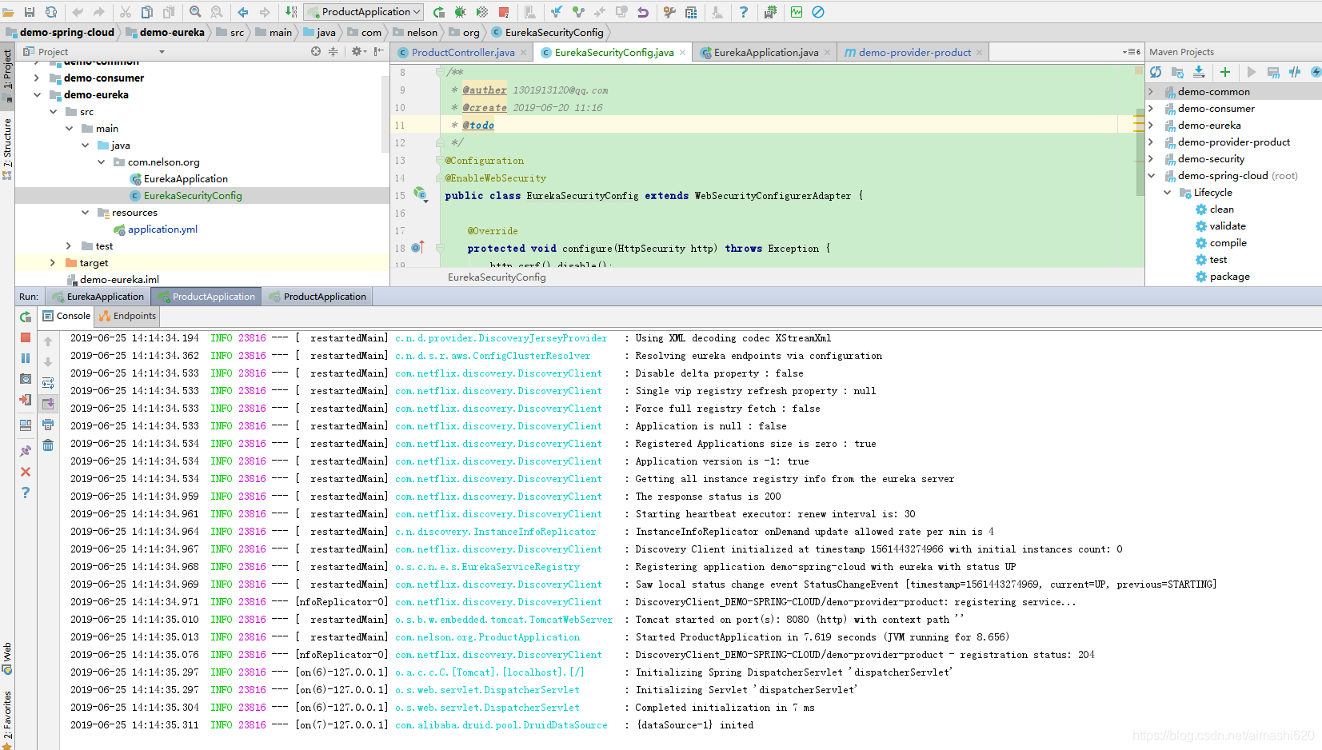Expand the demo-consumer module in the Project tree
Screen dimensions: 1322x750
coord(37,78)
